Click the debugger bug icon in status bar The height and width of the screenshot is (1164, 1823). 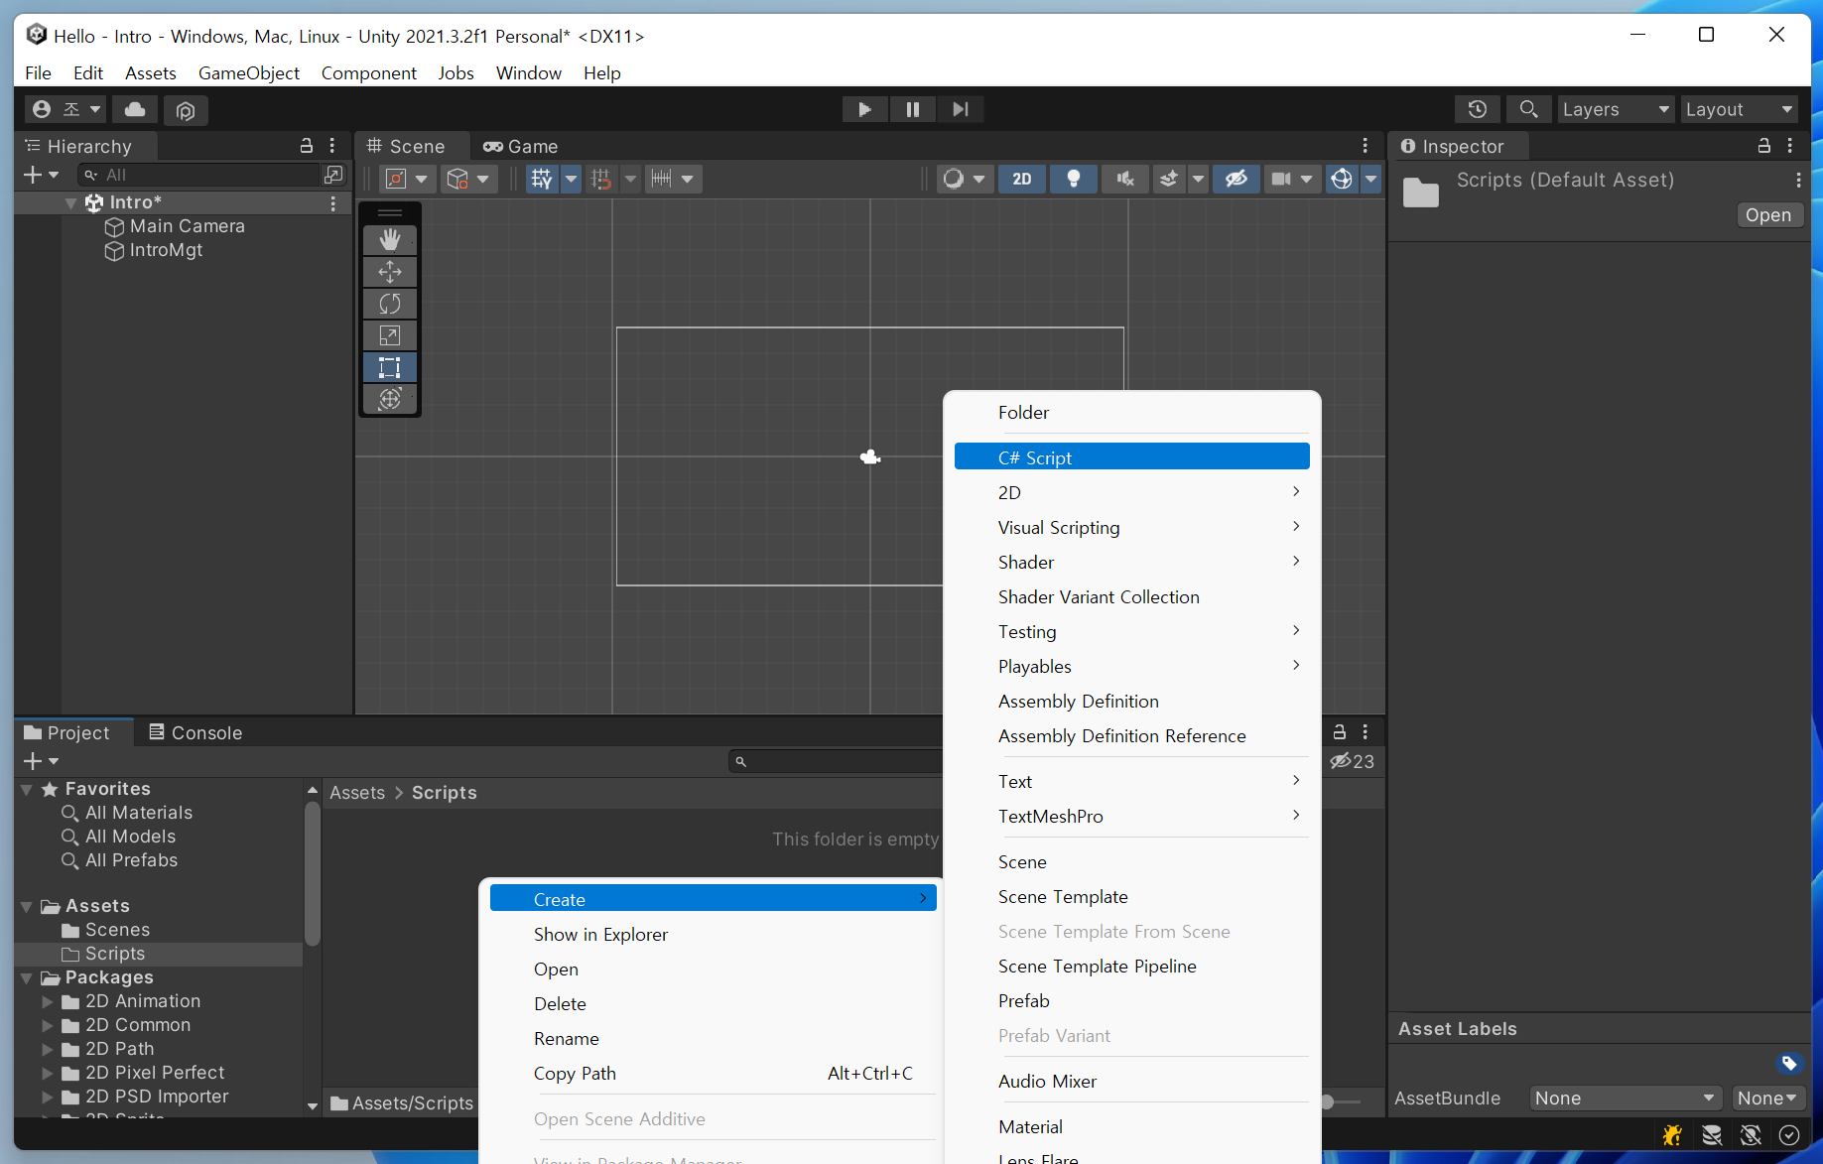tap(1672, 1135)
